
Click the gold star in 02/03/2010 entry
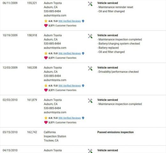click(x=46, y=118)
